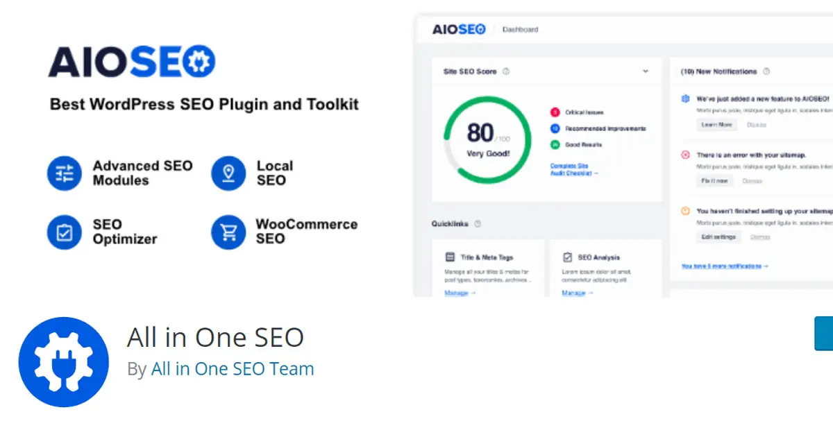
Task: Dismiss the sitemap error notification
Action: pyautogui.click(x=752, y=181)
